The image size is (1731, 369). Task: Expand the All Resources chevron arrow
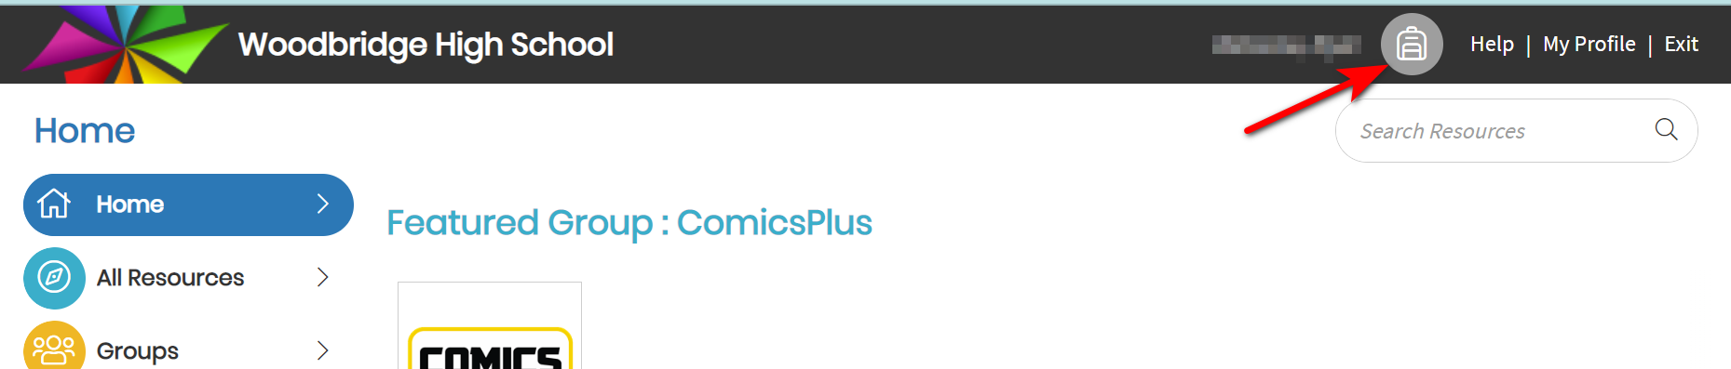coord(323,277)
